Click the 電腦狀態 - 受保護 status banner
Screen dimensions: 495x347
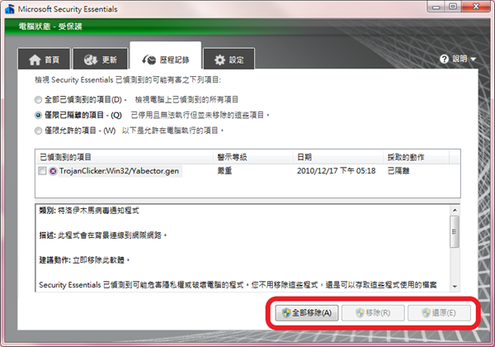(x=50, y=26)
